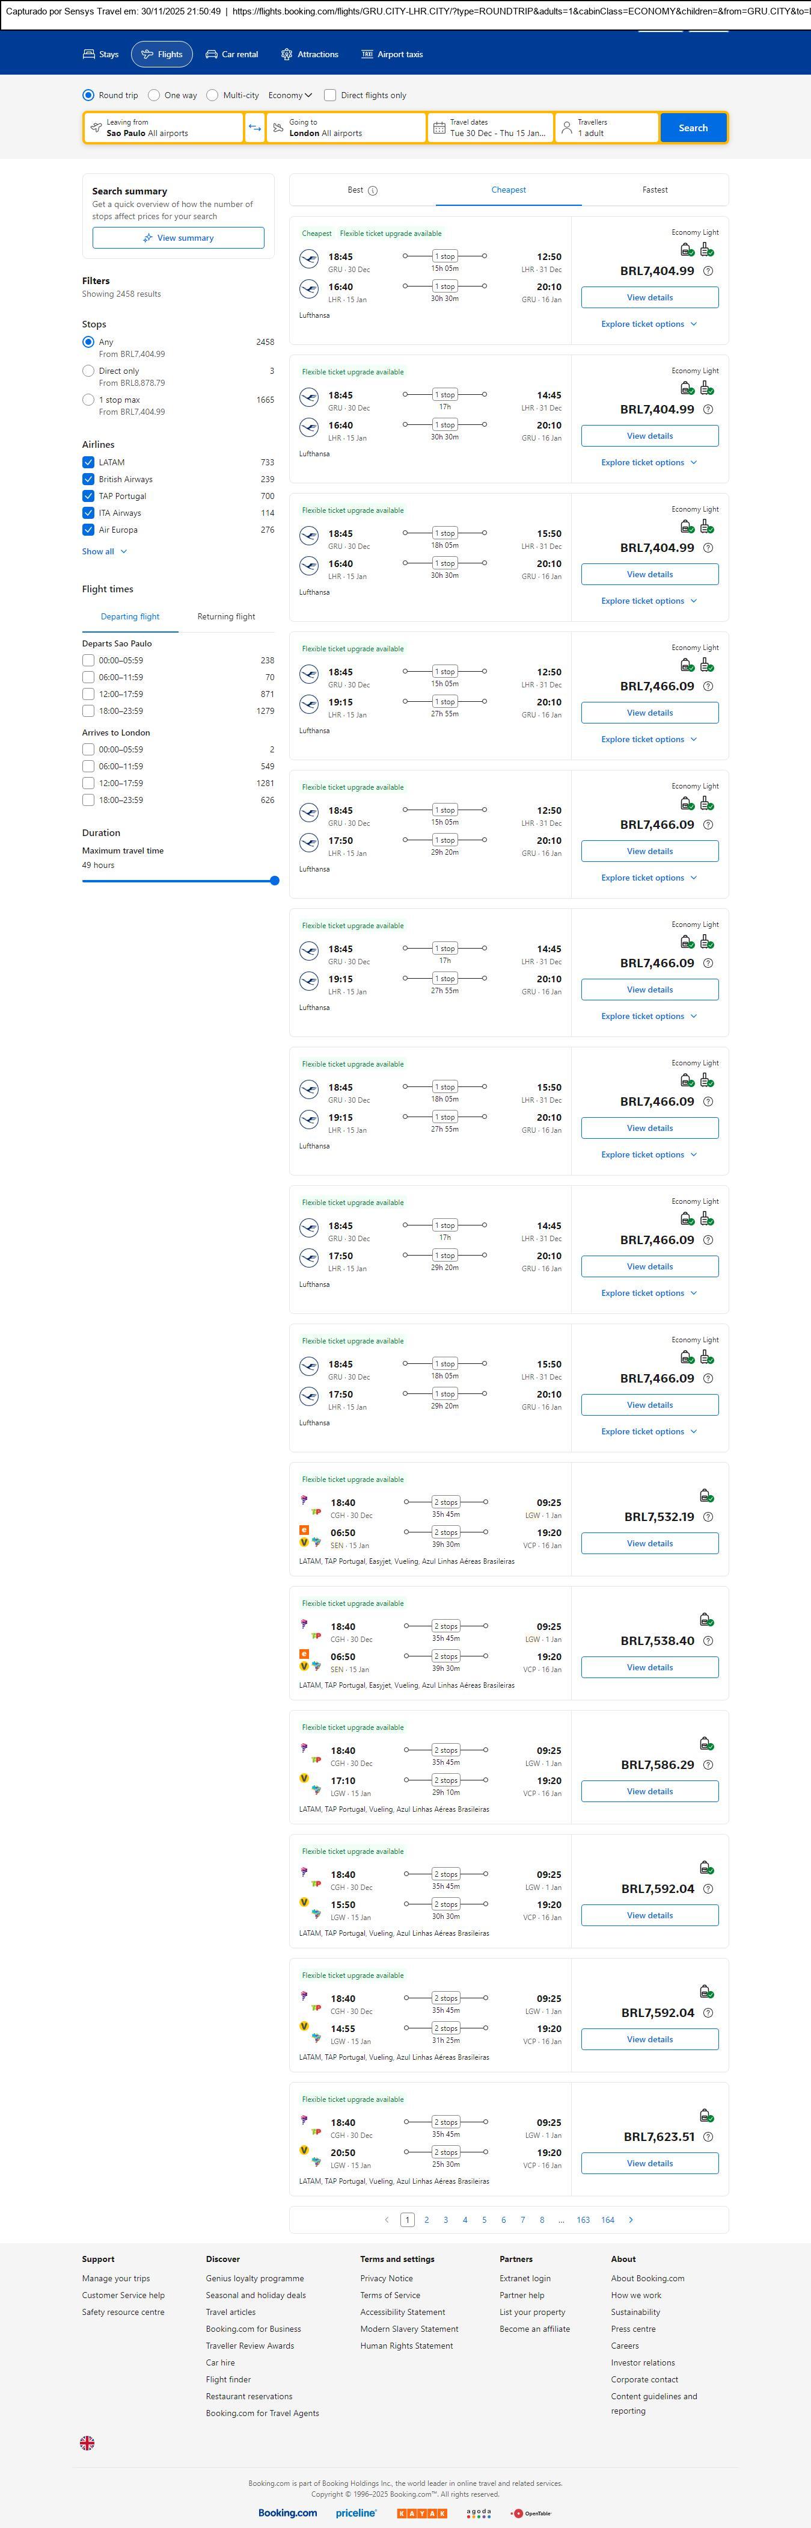Image resolution: width=811 pixels, height=2528 pixels.
Task: Click the UK flag language icon
Action: click(87, 2443)
